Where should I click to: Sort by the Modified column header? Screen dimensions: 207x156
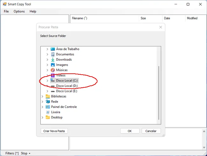click(196, 18)
